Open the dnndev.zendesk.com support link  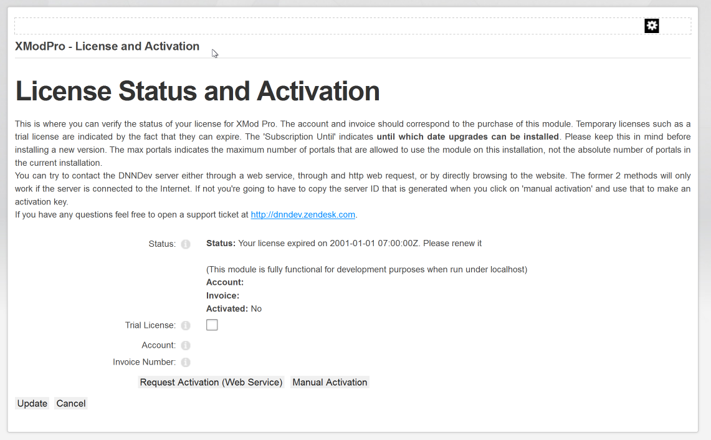(303, 214)
